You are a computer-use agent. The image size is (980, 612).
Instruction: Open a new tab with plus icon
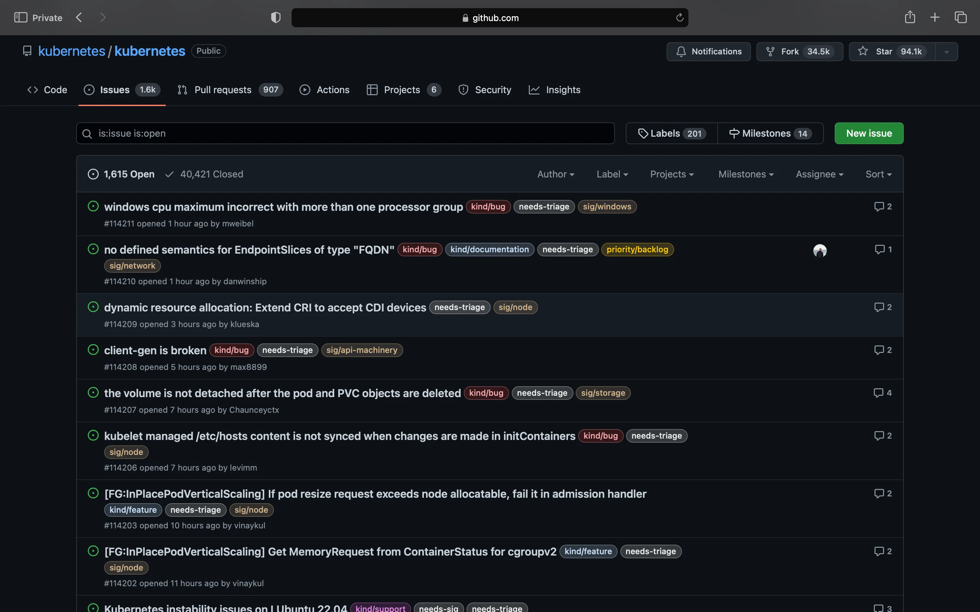coord(935,17)
